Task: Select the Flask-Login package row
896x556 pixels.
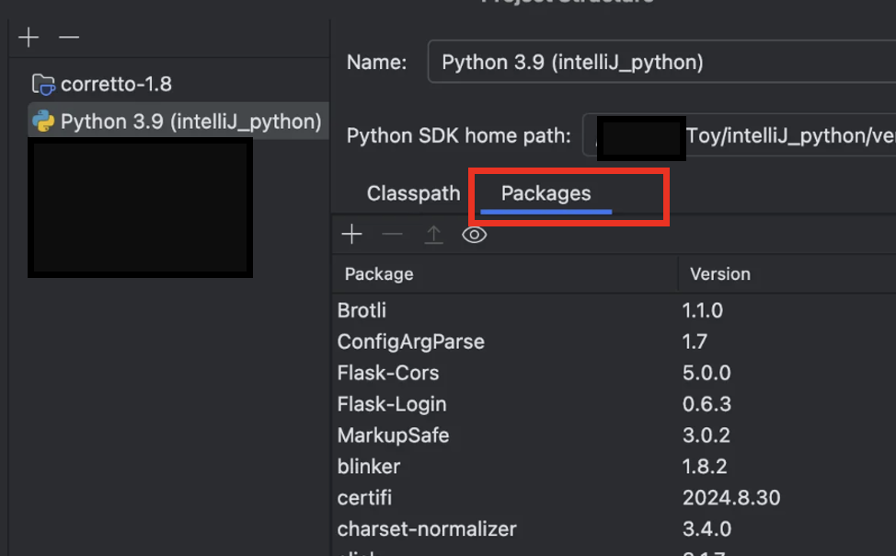Action: [x=614, y=404]
